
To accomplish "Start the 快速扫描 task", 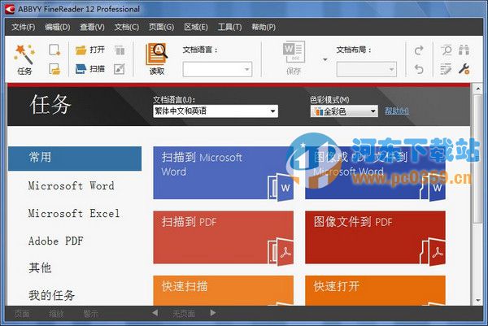I will (x=223, y=290).
